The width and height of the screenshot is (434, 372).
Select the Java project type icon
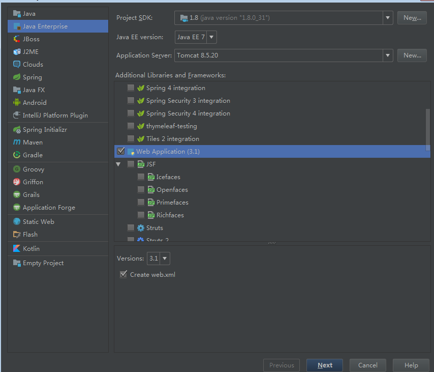(17, 14)
